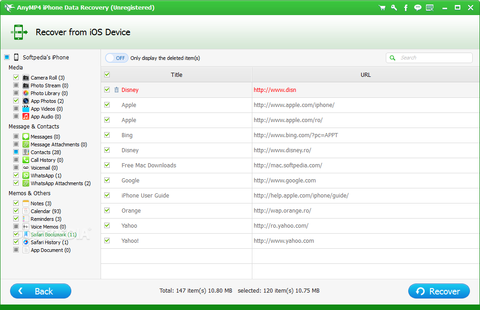Click the Photo Stream icon
Viewport: 480px width, 310px height.
pos(26,85)
